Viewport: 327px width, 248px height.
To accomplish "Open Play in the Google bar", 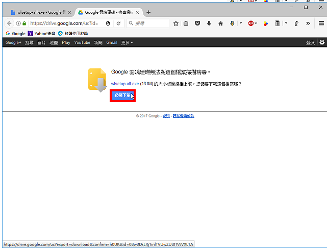I will (x=66, y=42).
